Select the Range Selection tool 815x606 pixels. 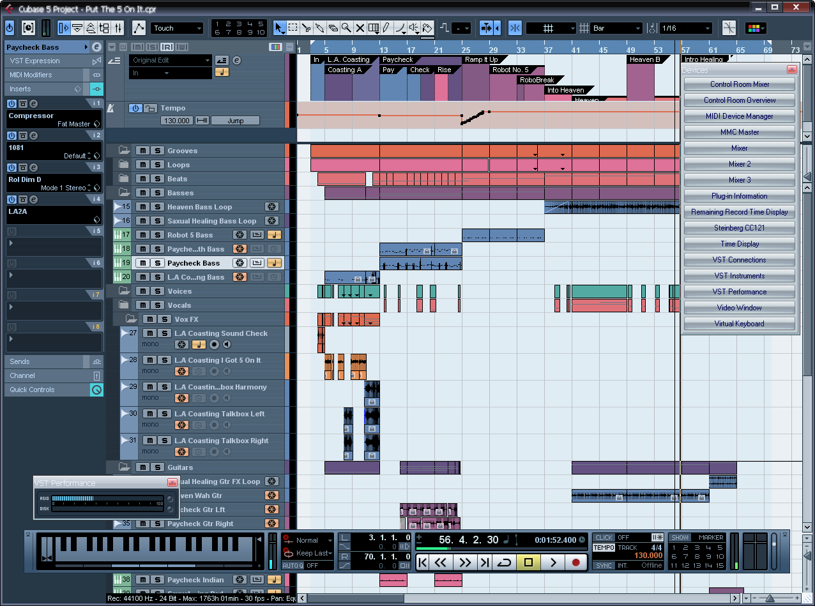tap(293, 28)
